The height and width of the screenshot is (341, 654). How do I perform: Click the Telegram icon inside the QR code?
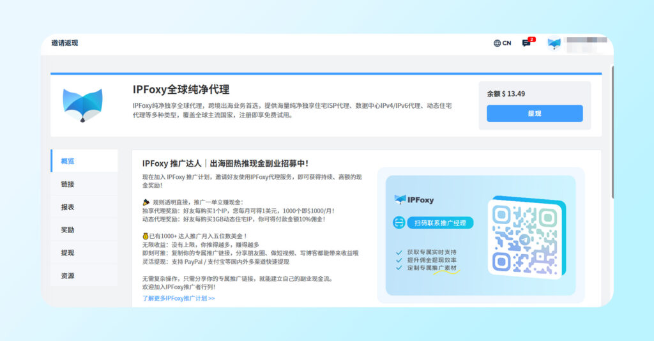[x=525, y=239]
